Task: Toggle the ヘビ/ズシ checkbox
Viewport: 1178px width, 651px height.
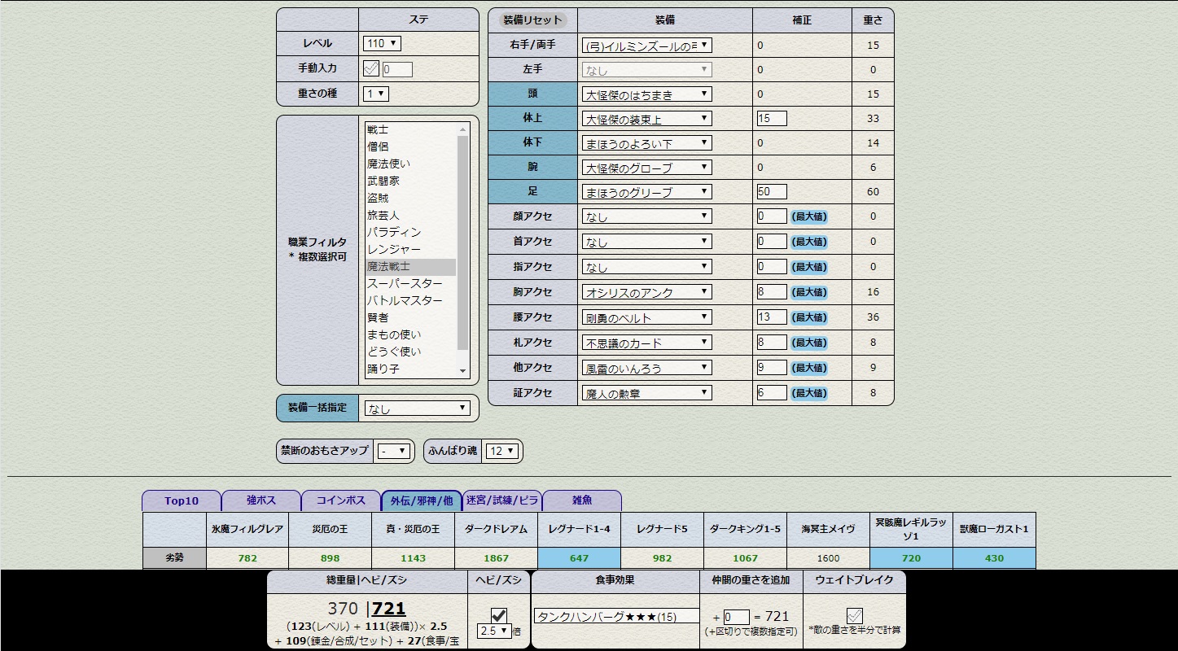Action: pyautogui.click(x=499, y=615)
